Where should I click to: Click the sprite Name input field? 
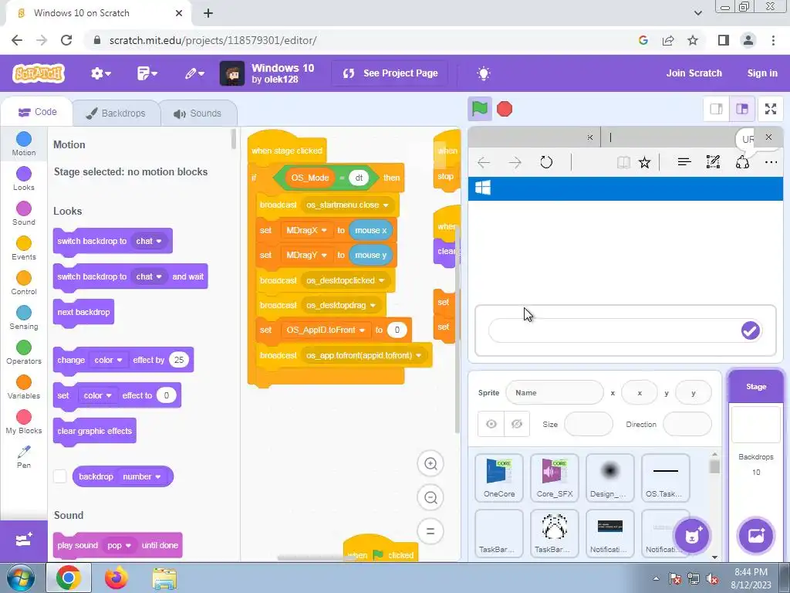(x=554, y=392)
